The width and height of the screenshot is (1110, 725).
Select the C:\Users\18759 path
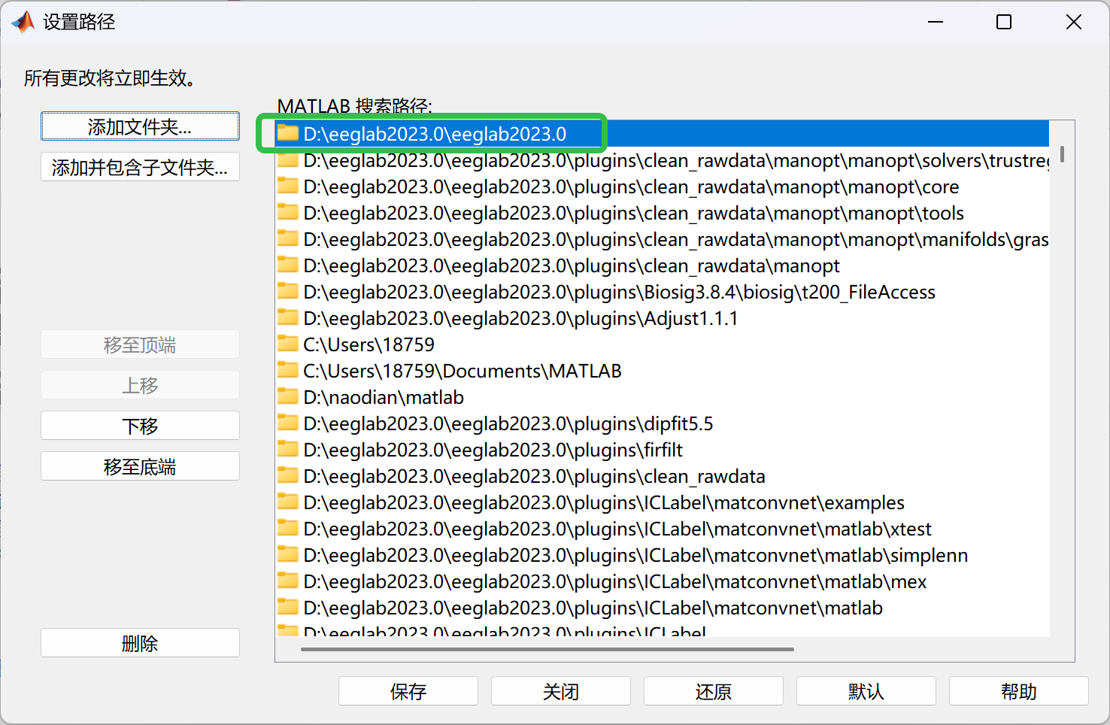[x=663, y=344]
